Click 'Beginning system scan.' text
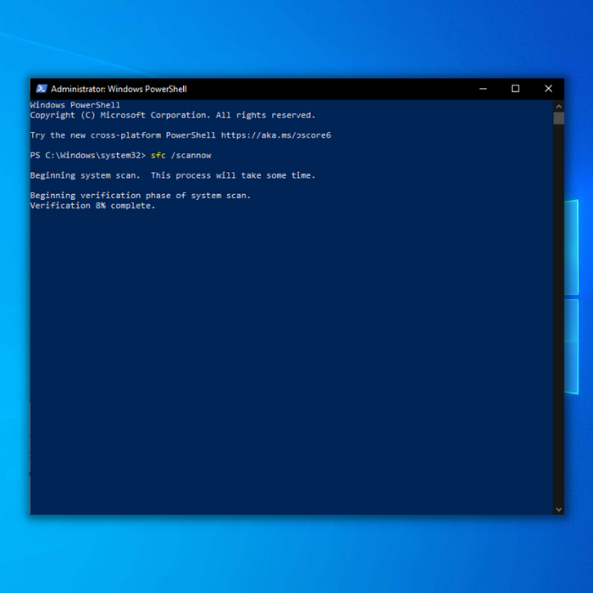 point(85,175)
